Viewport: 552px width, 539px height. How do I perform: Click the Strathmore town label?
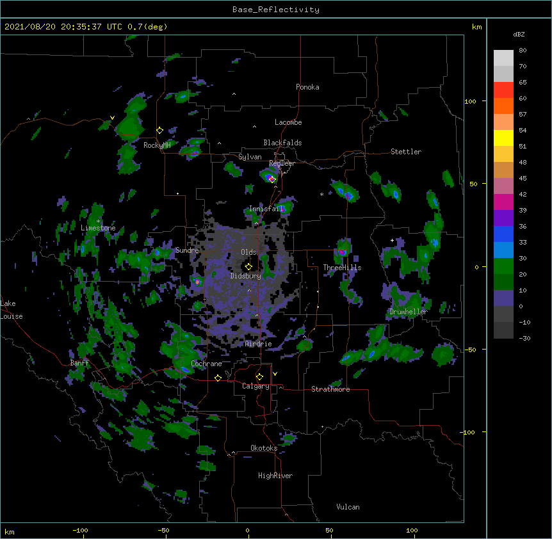point(330,389)
